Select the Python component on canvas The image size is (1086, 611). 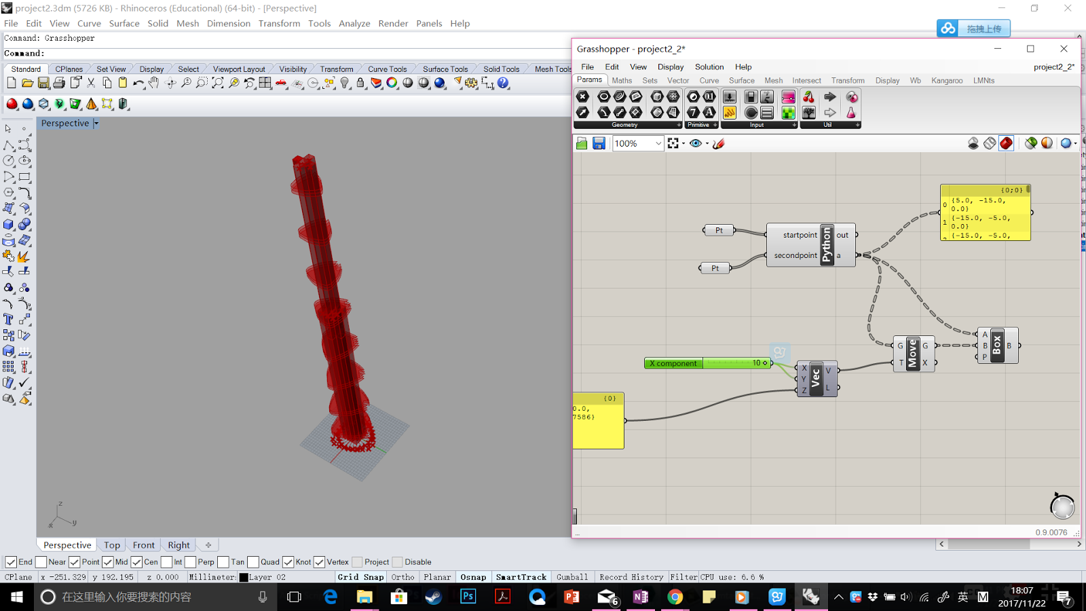tap(811, 245)
